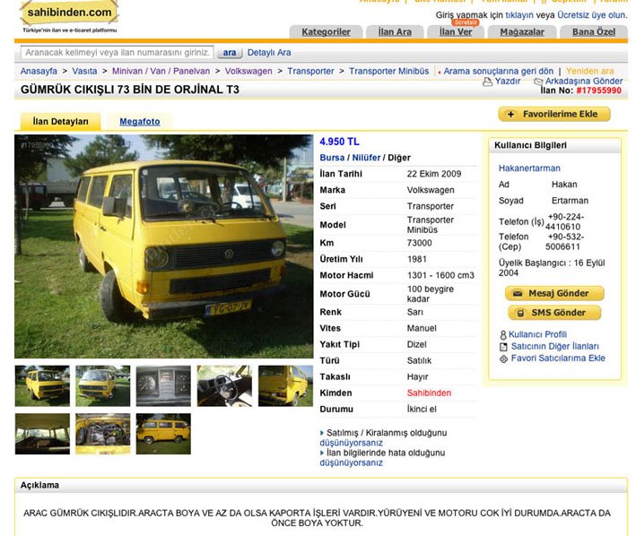The height and width of the screenshot is (536, 636).
Task: Click the Yazdır print link
Action: [508, 81]
